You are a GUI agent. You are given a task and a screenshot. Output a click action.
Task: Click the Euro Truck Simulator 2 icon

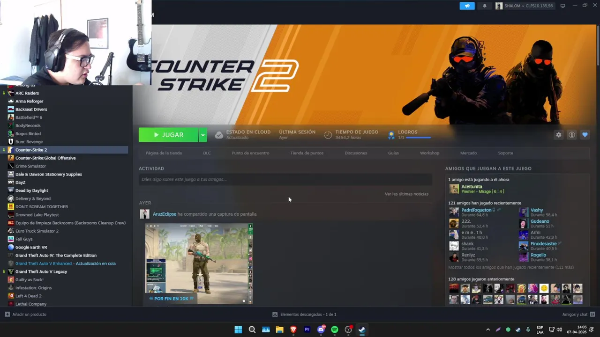(11, 231)
